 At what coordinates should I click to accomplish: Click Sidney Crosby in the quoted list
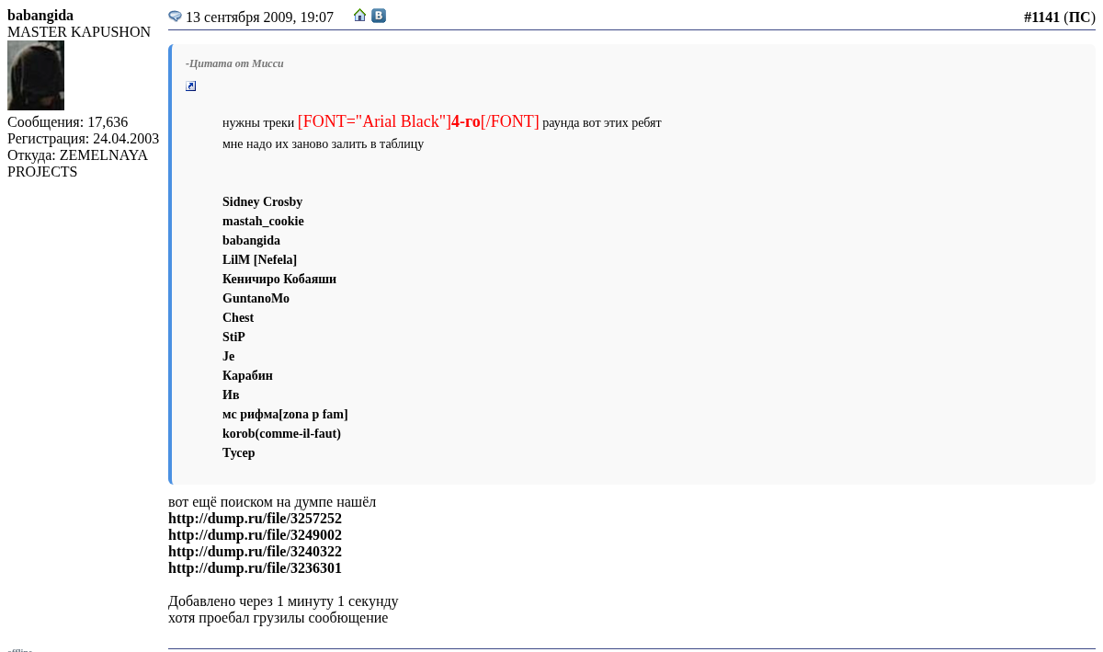[x=262, y=202]
